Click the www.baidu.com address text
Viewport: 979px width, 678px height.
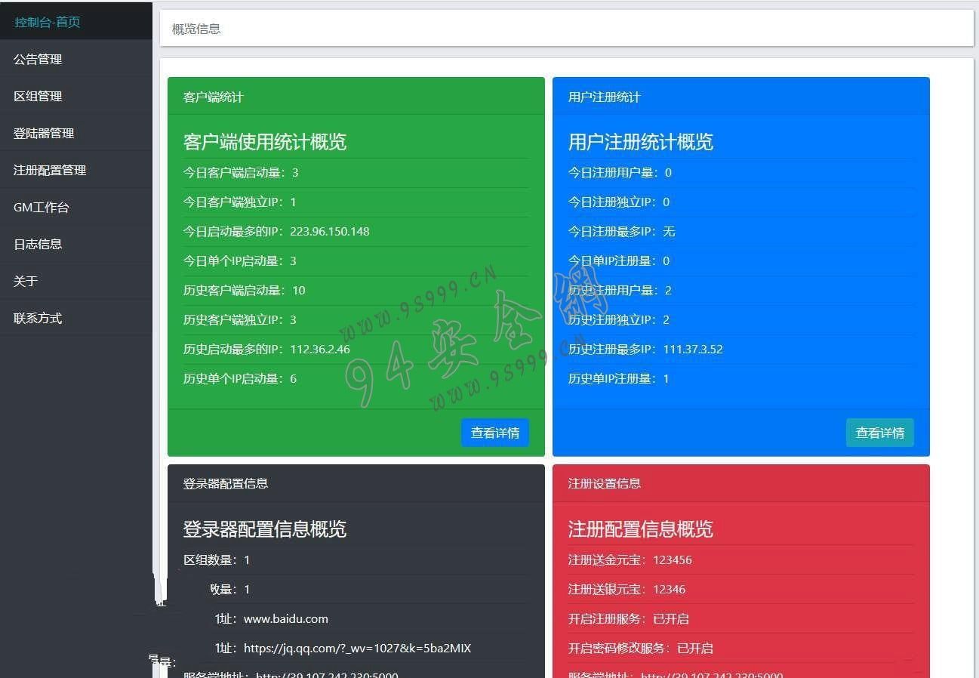286,618
